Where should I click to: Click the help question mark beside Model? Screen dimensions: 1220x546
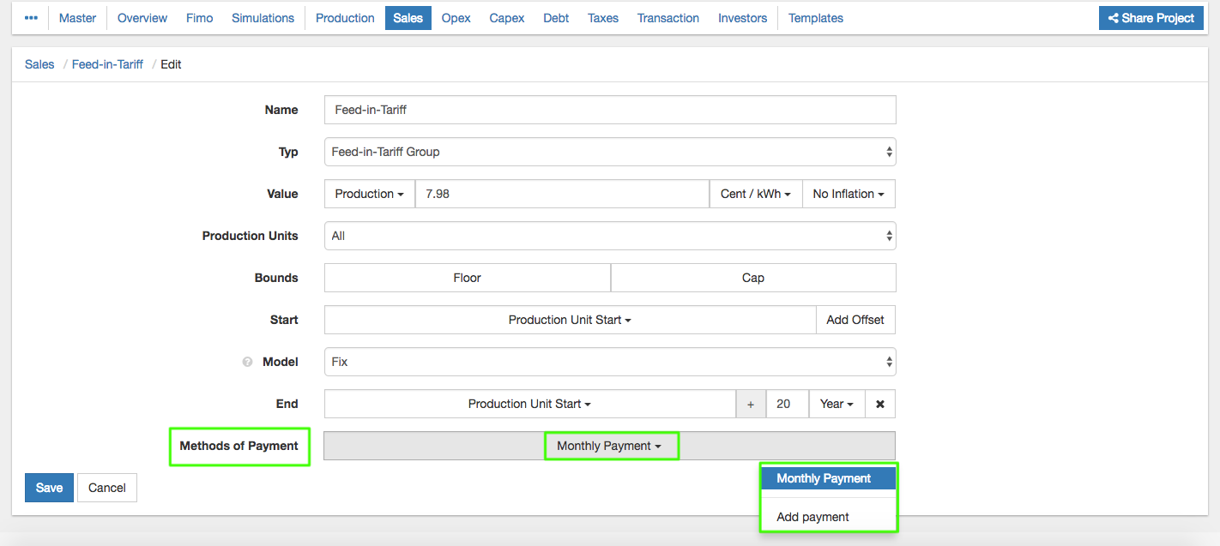point(247,362)
